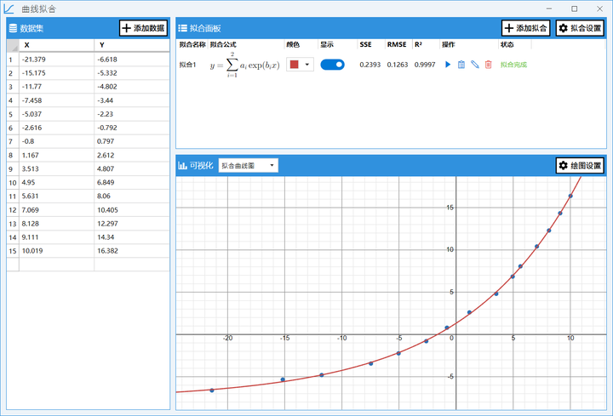Toggle the 显示 switch for 拟合1
The height and width of the screenshot is (416, 613).
(x=332, y=65)
